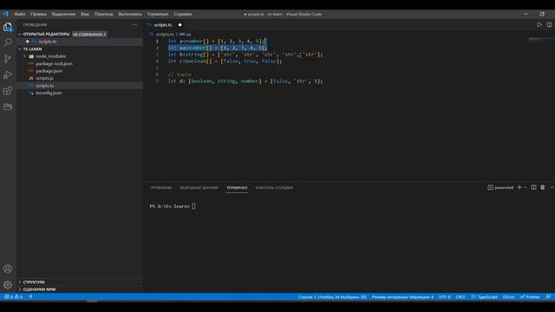Open the Help menu

(183, 14)
